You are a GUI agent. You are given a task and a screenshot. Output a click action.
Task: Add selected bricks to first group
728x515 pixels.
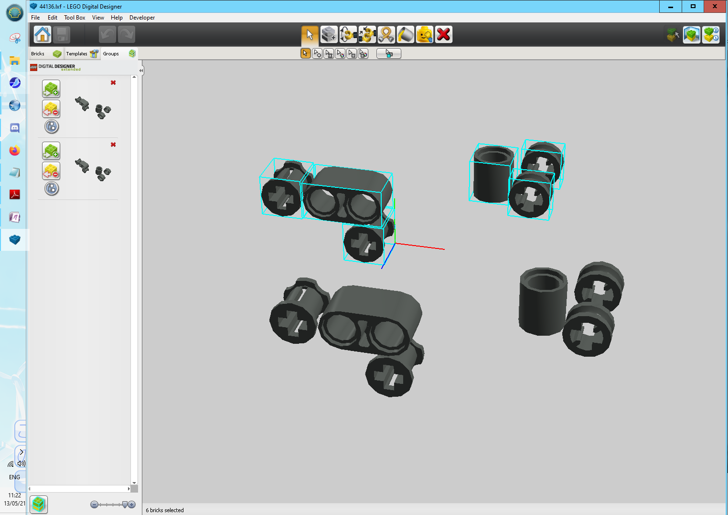click(x=51, y=89)
